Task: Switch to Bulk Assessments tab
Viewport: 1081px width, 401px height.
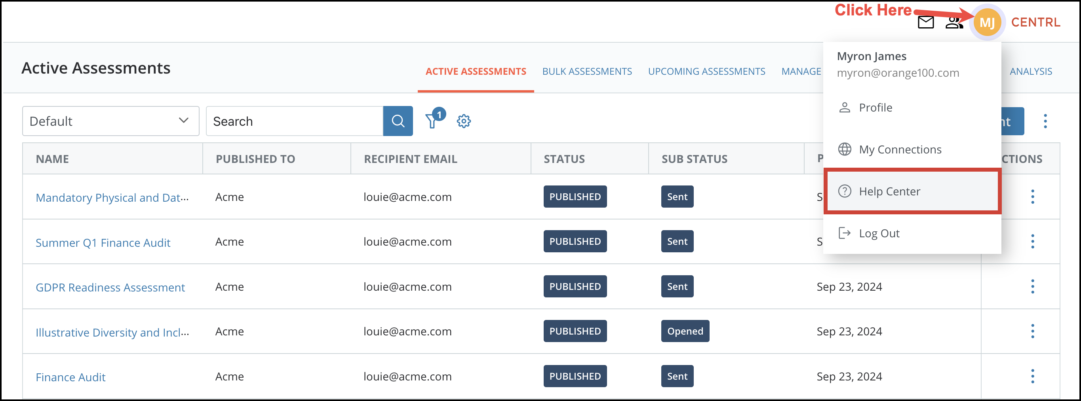Action: pos(587,72)
